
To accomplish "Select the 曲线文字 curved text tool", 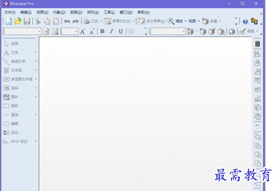I will pos(14,61).
